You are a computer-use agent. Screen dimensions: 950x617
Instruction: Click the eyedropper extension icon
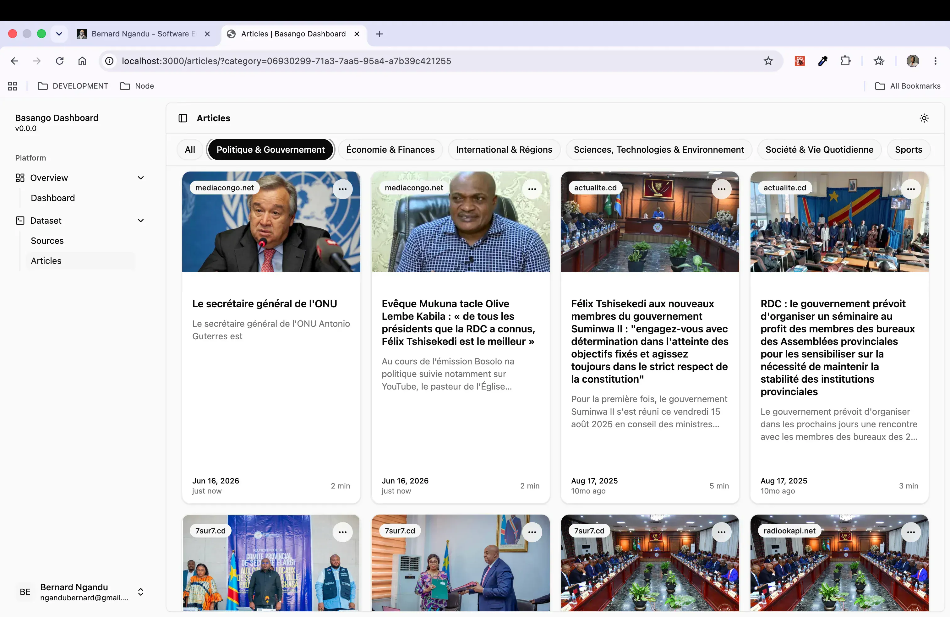(x=823, y=61)
